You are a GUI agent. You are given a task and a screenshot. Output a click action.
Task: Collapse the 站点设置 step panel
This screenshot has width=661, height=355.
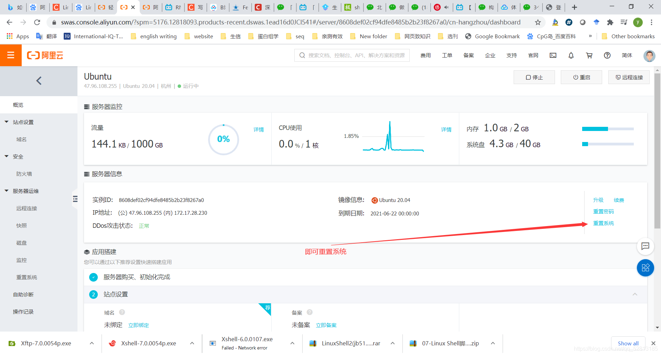[x=635, y=294]
